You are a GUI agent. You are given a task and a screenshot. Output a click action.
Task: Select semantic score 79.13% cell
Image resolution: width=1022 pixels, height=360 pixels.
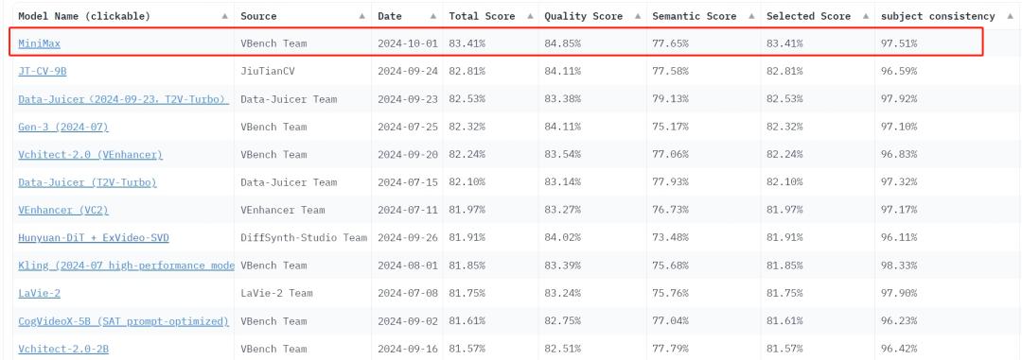670,99
